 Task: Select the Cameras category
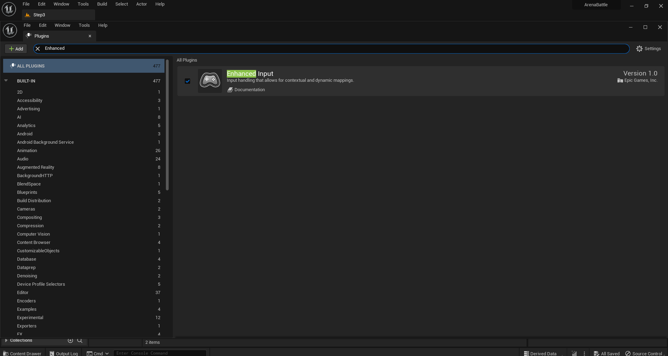[84, 209]
